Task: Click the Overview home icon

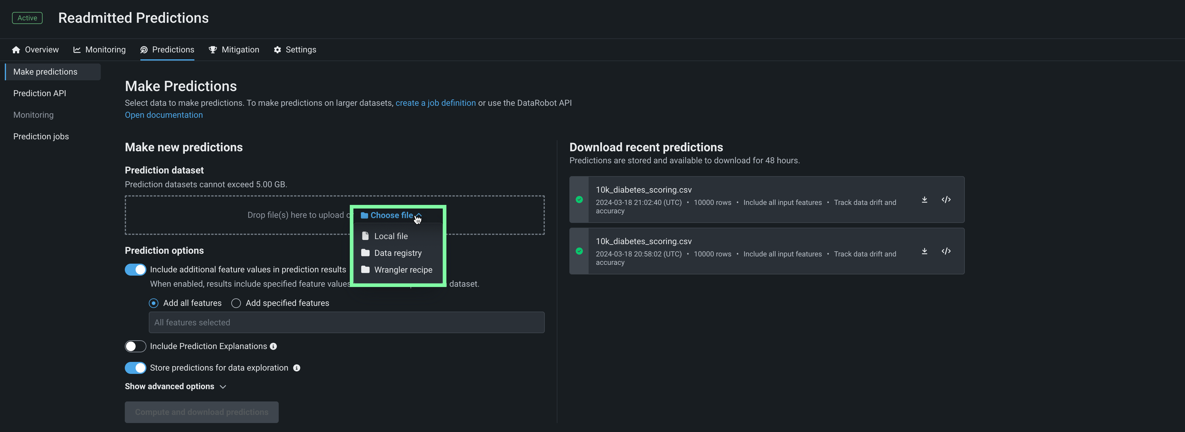Action: click(x=16, y=50)
